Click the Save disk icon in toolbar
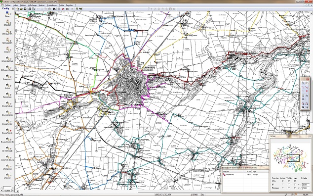The width and height of the screenshot is (313, 196). pos(25,9)
